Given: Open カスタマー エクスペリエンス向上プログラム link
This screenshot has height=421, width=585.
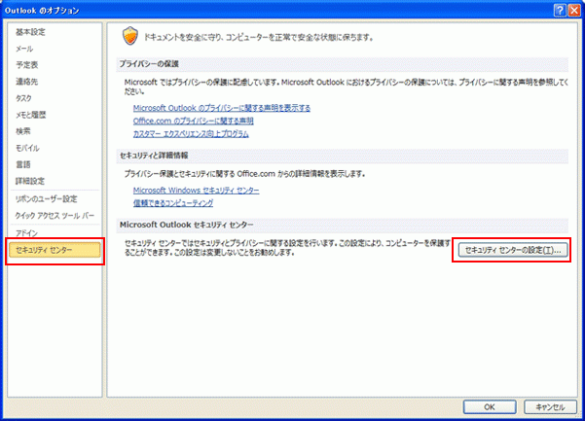Looking at the screenshot, I should tap(191, 134).
